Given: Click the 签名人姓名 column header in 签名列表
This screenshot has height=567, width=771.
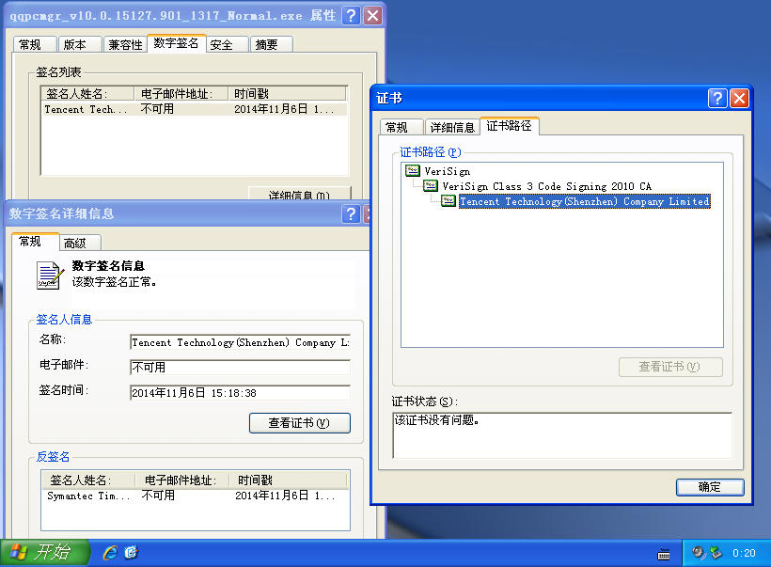Looking at the screenshot, I should coord(87,93).
